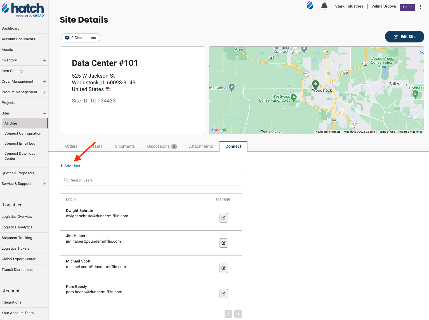This screenshot has height=320, width=429.
Task: Open Dashboard in sidebar
Action: point(24,28)
